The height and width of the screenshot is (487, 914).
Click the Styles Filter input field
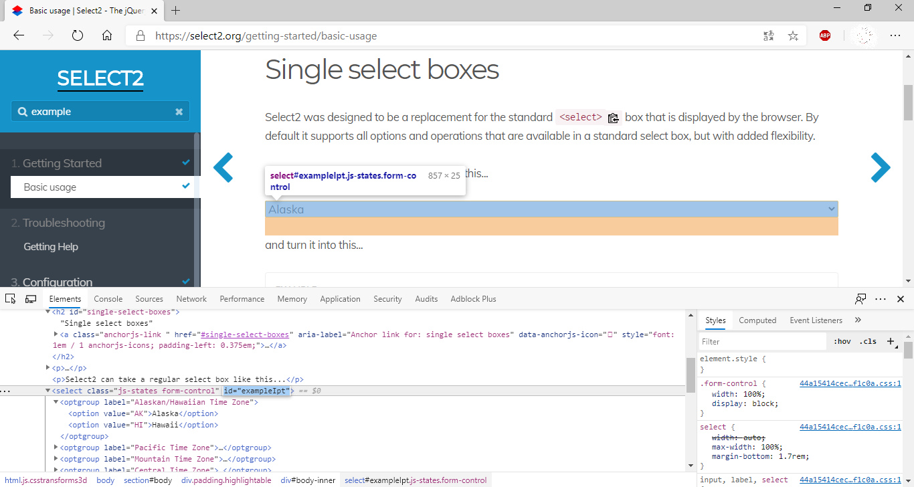(763, 341)
